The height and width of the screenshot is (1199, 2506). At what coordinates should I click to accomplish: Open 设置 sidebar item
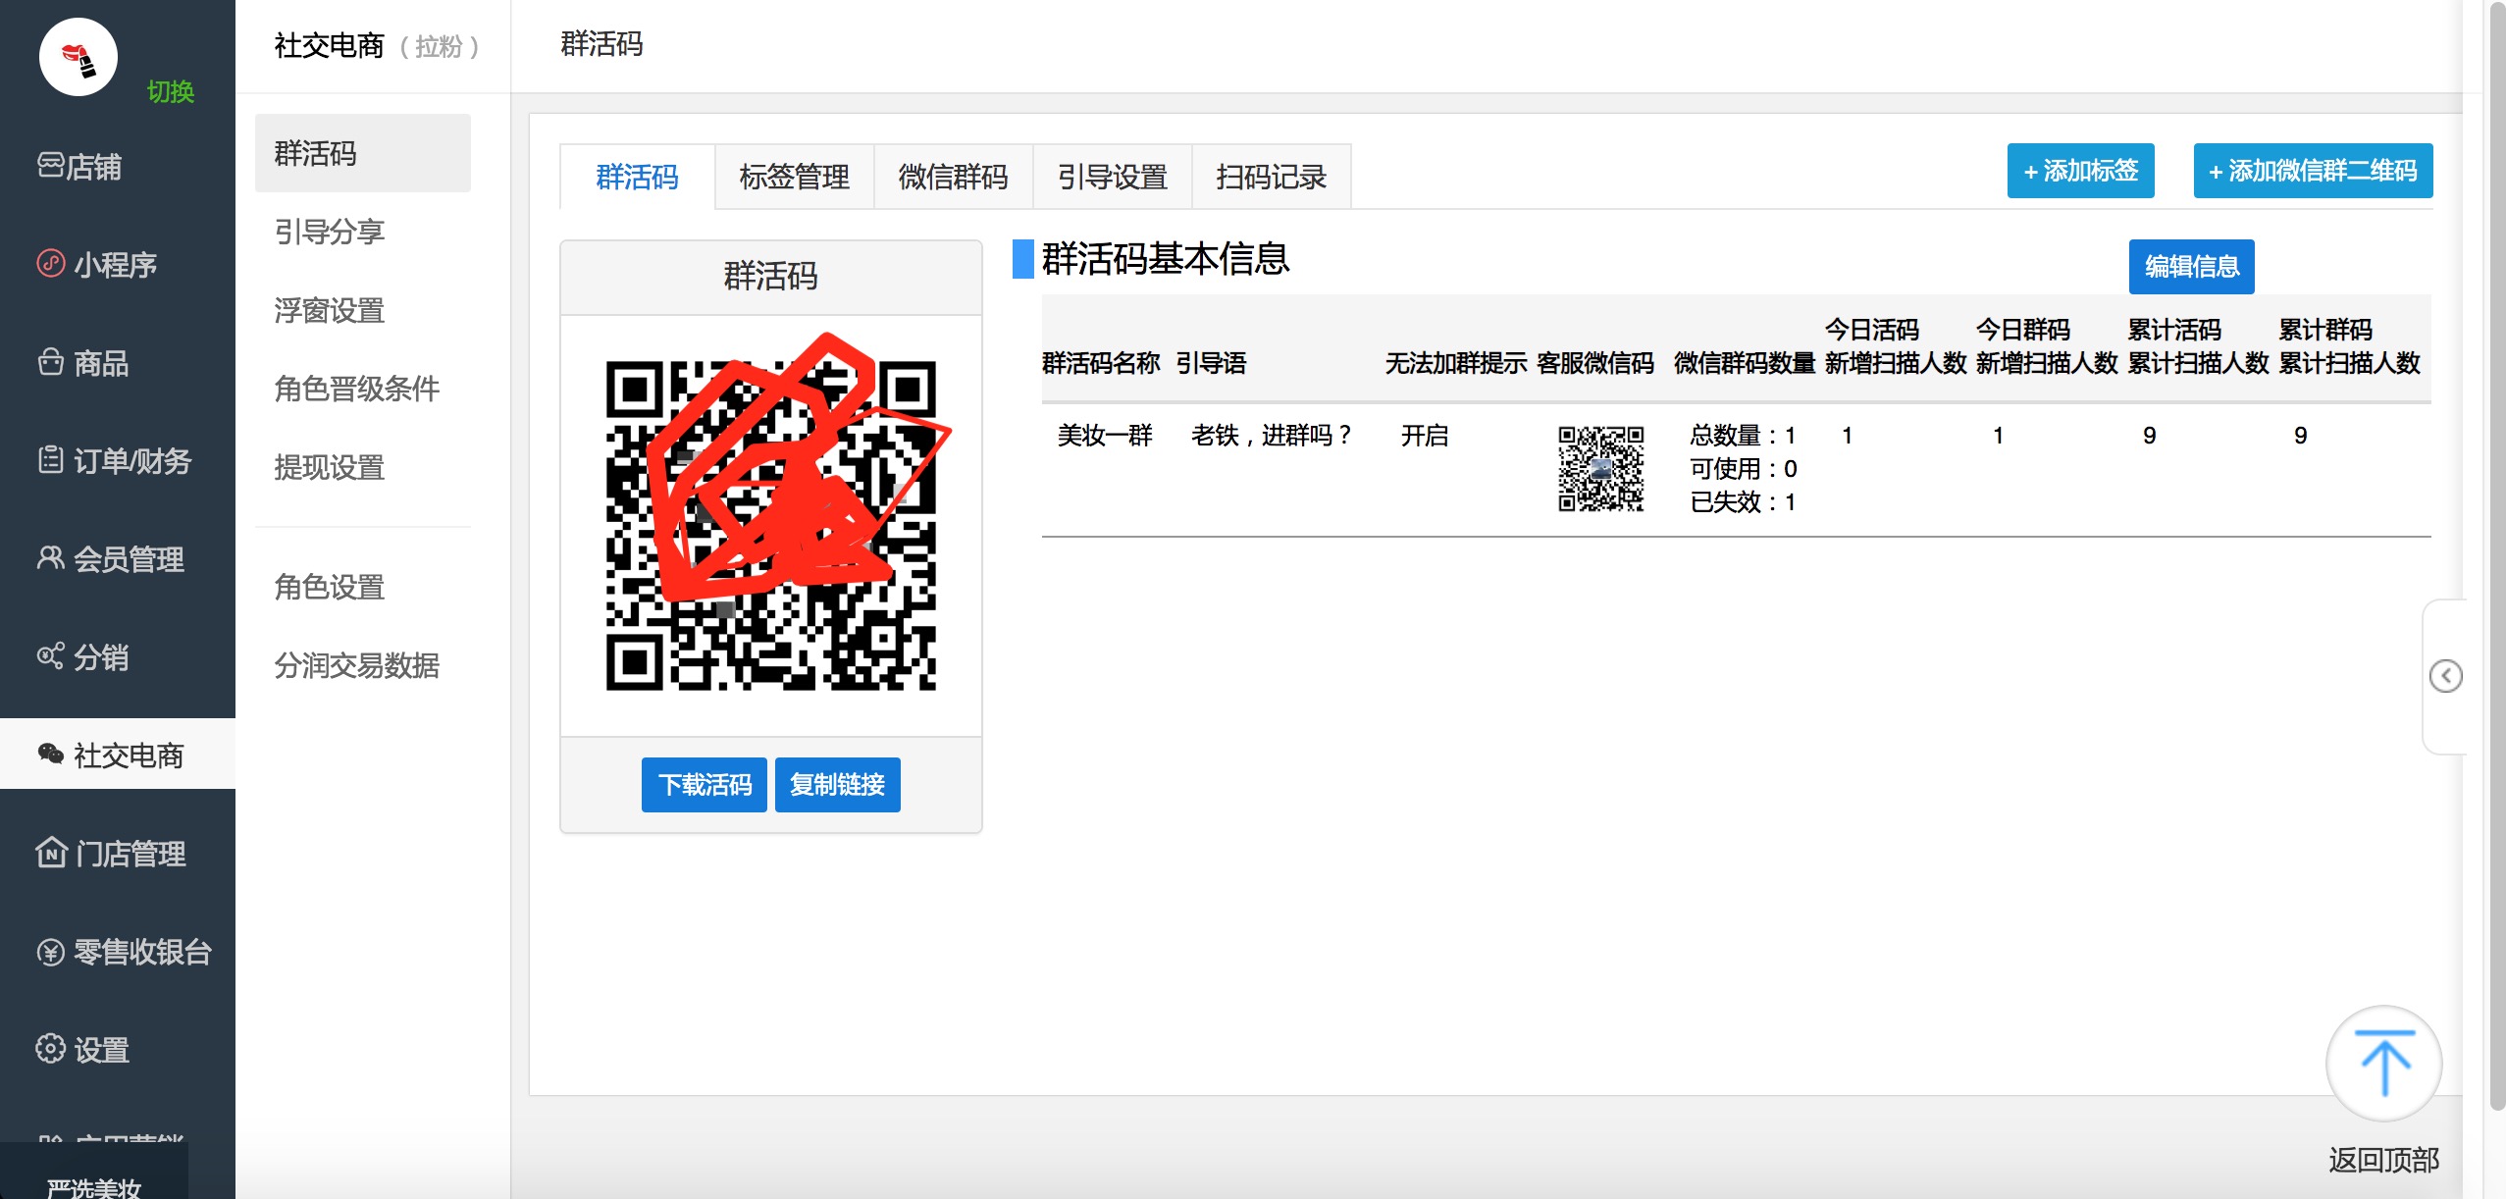[83, 1049]
